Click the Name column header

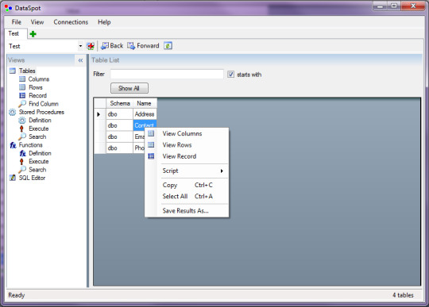click(144, 103)
